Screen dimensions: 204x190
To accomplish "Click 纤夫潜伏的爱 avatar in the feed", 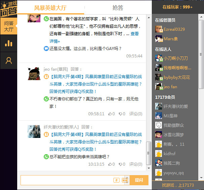I will [x=34, y=131].
